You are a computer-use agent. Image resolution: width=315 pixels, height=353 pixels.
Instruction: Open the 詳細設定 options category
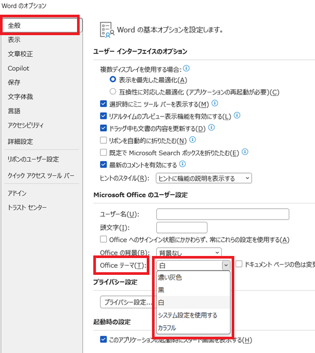click(20, 142)
